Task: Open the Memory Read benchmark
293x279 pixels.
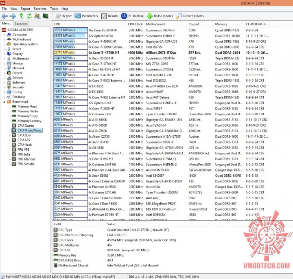Action: click(x=24, y=106)
